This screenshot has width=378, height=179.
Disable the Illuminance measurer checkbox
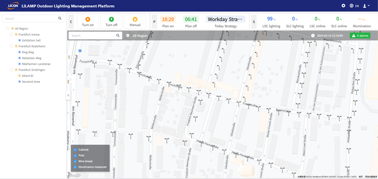pyautogui.click(x=75, y=167)
